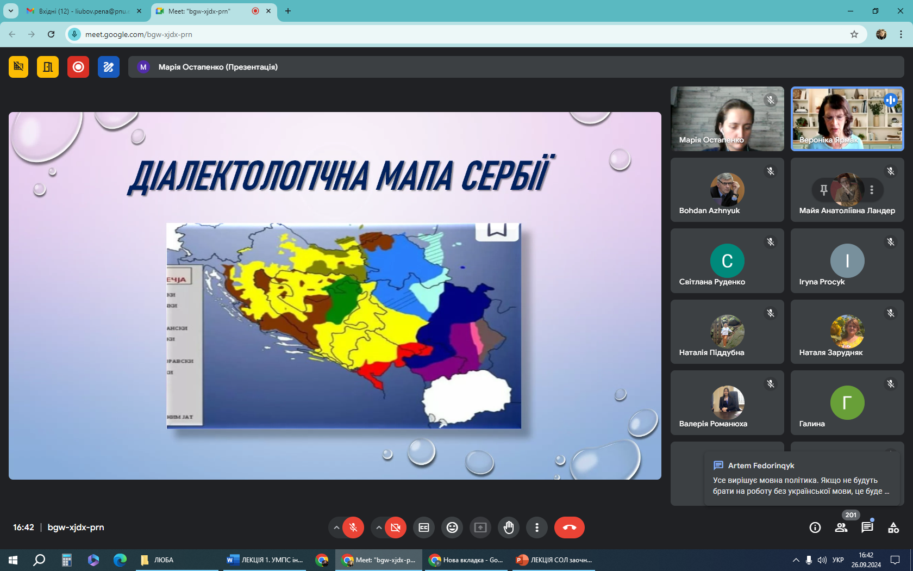
Task: Open the activities panel icon
Action: pos(893,527)
